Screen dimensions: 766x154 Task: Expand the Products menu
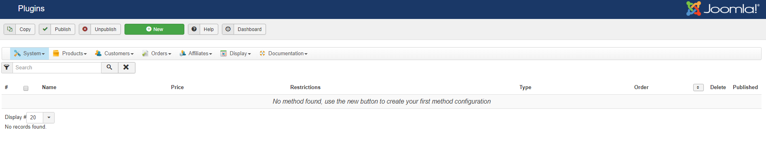70,53
